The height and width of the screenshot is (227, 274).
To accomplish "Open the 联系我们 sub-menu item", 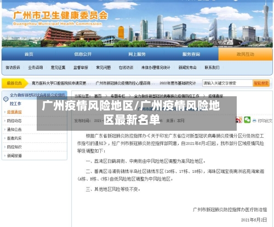I will pos(212,67).
